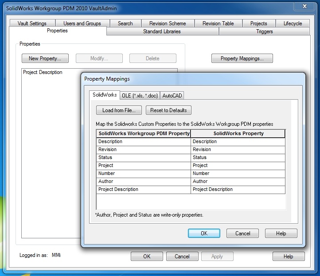Viewport: 320px width, 276px height.
Task: Click the greyed-out Modify button
Action: (99, 58)
